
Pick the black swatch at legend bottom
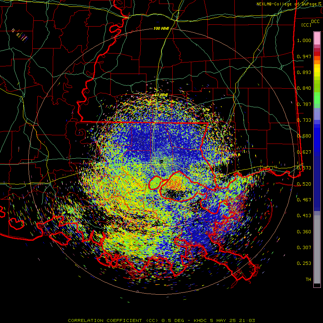[x=317, y=285]
